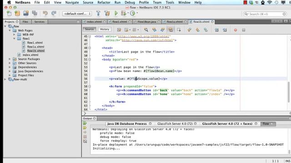This screenshot has height=163, width=291.
Task: Click Stop Macro Recording square icon
Action: pos(244,30)
